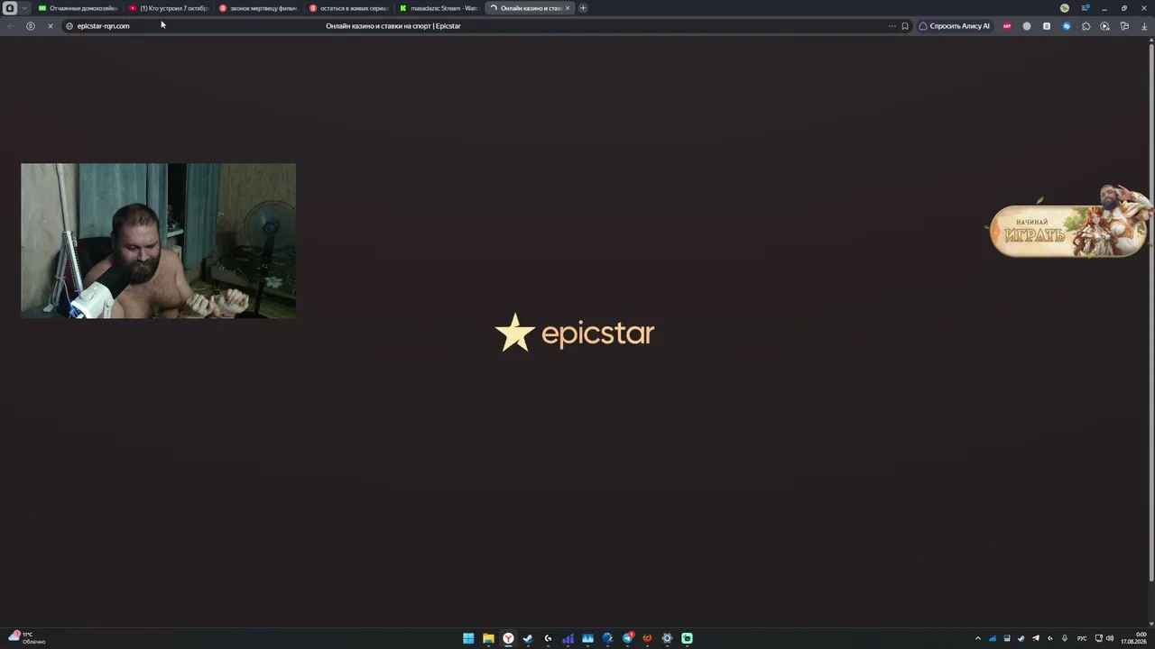Open the clock and calendar panel

[x=1134, y=638]
